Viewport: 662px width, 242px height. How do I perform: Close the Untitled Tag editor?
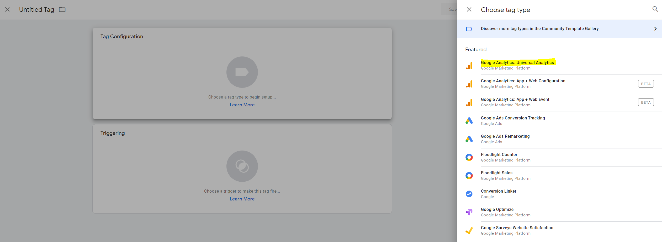pos(7,10)
